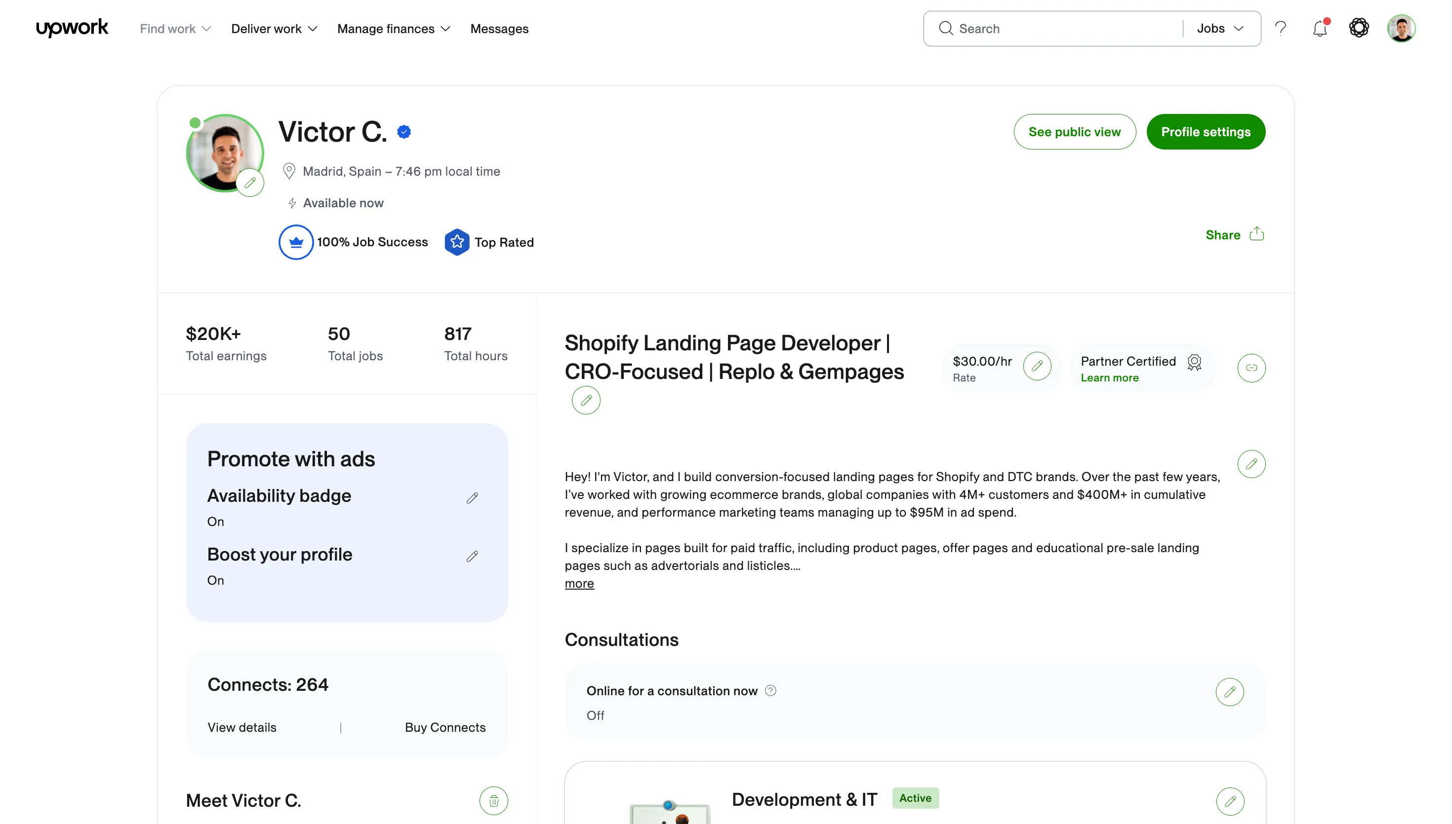Click Buy Connects
Screen dimensions: 1452x824
(x=445, y=727)
